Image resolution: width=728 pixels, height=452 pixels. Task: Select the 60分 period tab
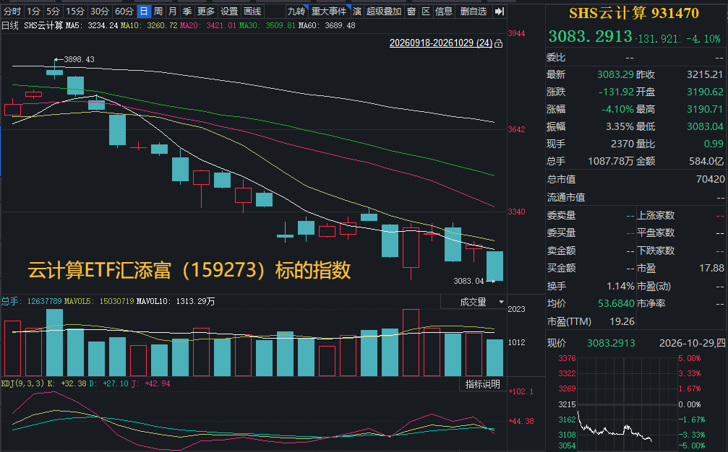(124, 11)
